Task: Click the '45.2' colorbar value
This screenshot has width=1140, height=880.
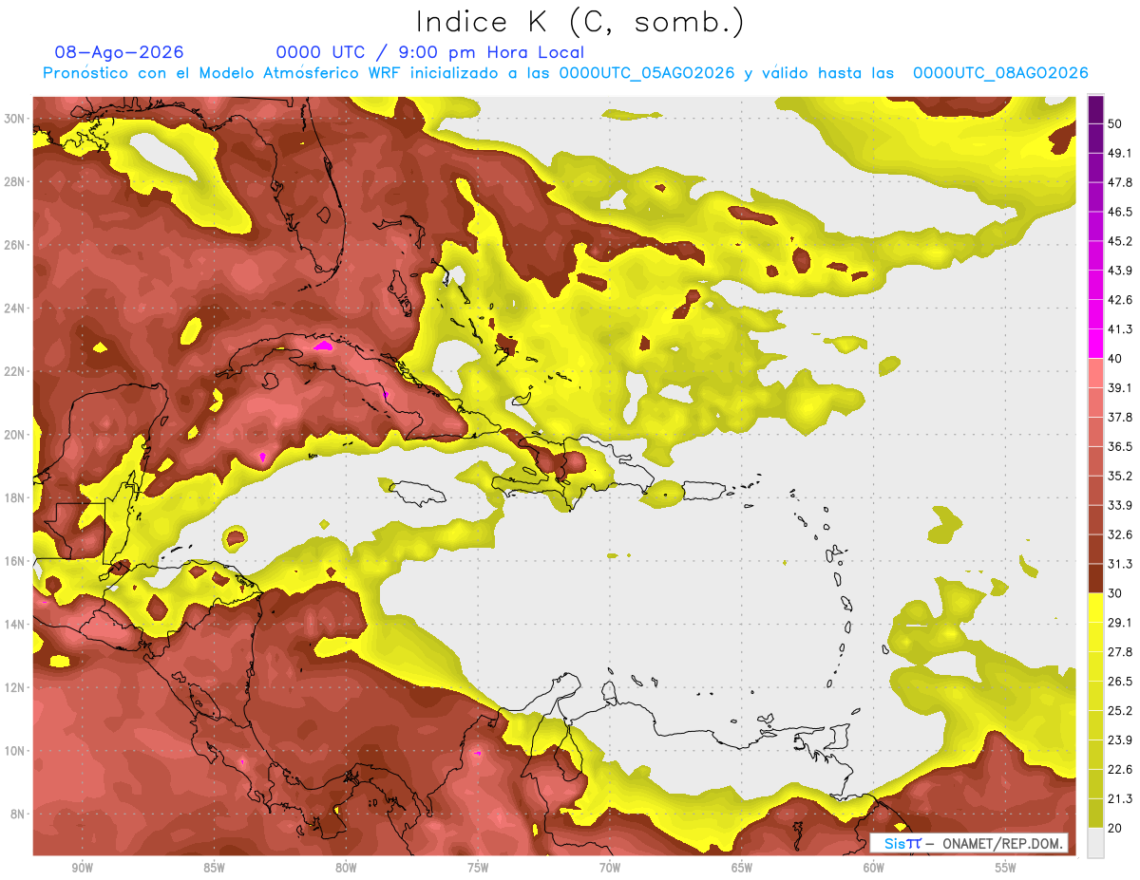Action: 1120,241
